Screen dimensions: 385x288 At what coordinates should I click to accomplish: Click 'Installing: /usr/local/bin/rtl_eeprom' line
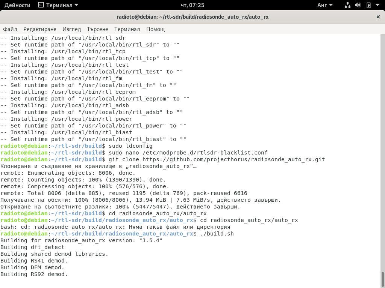[68, 92]
